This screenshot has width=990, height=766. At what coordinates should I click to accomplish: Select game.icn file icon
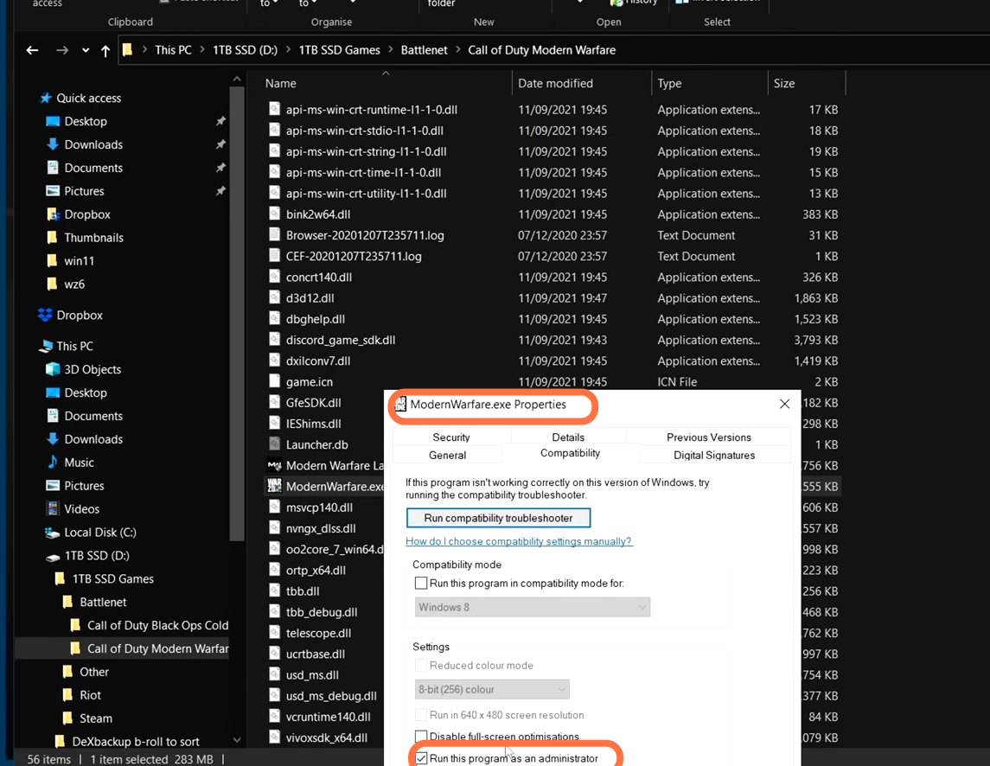(x=274, y=381)
